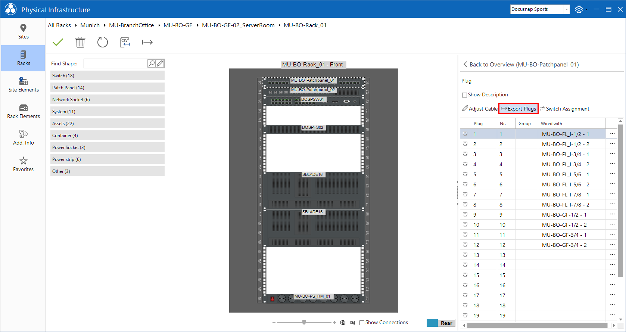Expand the Switch (18) shape group
The width and height of the screenshot is (626, 332).
tap(108, 76)
